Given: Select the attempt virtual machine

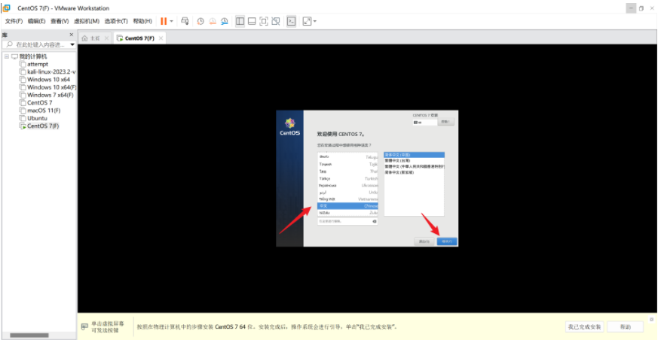Looking at the screenshot, I should tap(38, 64).
